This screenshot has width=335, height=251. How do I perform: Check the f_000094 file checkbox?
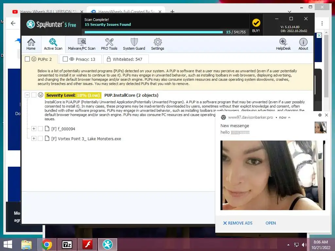coord(40,128)
